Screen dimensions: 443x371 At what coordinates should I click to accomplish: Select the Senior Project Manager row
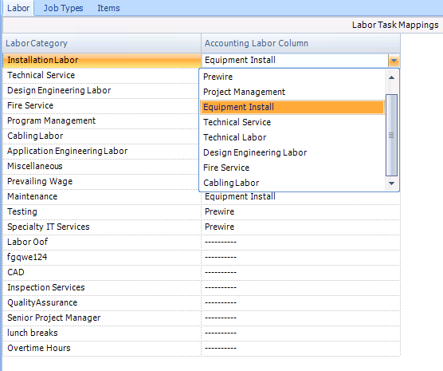[102, 318]
